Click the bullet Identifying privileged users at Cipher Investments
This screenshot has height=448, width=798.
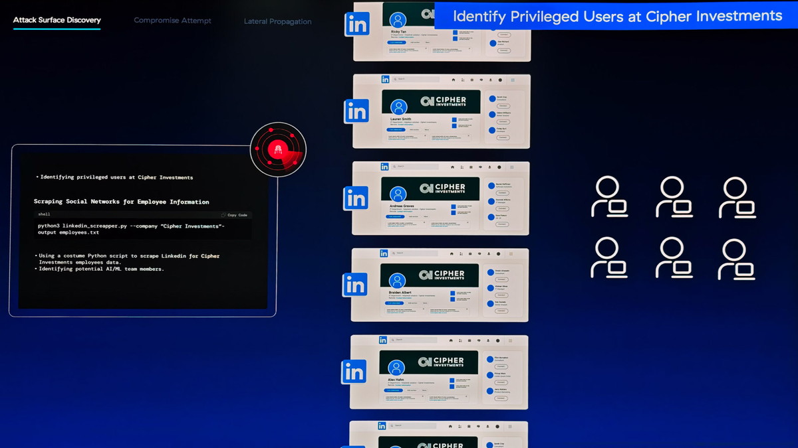(x=114, y=177)
